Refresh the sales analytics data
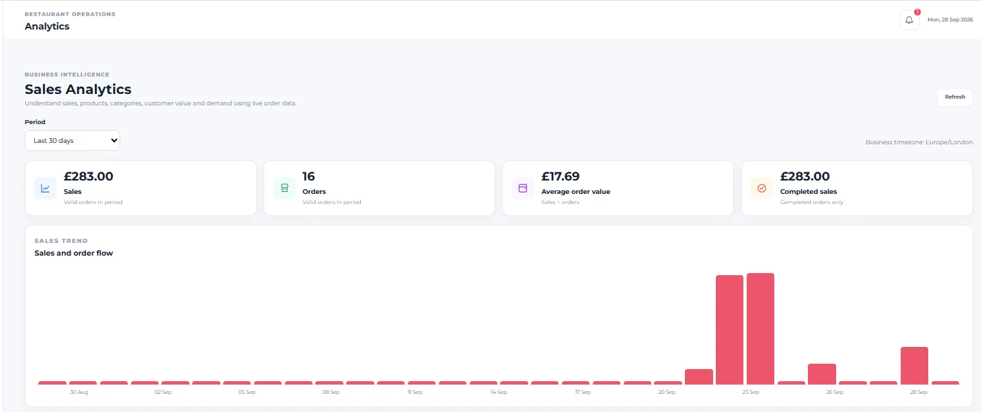Viewport: 982px width, 412px height. [954, 97]
